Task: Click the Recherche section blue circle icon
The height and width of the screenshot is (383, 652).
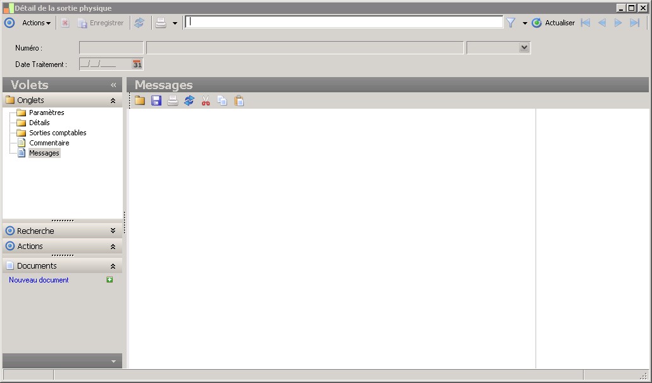Action: [x=10, y=231]
